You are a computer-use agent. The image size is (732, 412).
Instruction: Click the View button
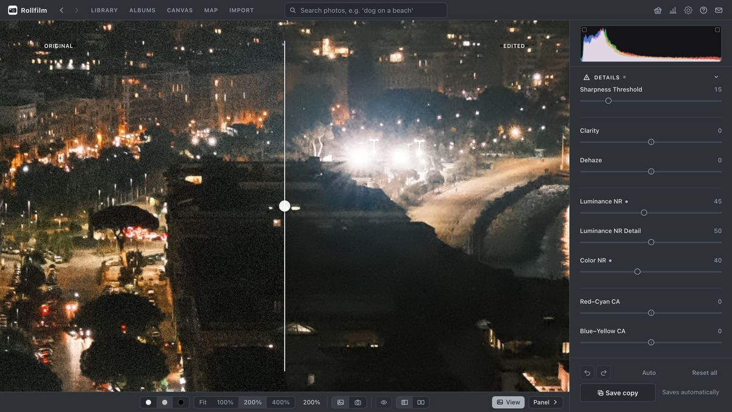(x=508, y=402)
